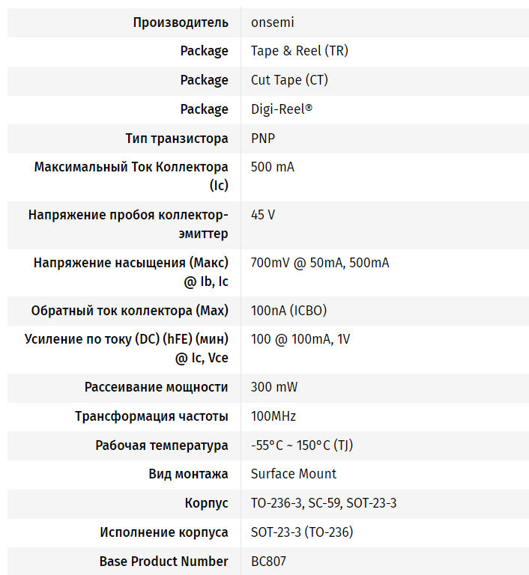529x575 pixels.
Task: Select the "100 @ 100mA, 1V" gain value
Action: point(300,339)
